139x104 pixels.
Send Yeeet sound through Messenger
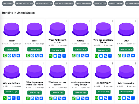[x=32, y=56]
